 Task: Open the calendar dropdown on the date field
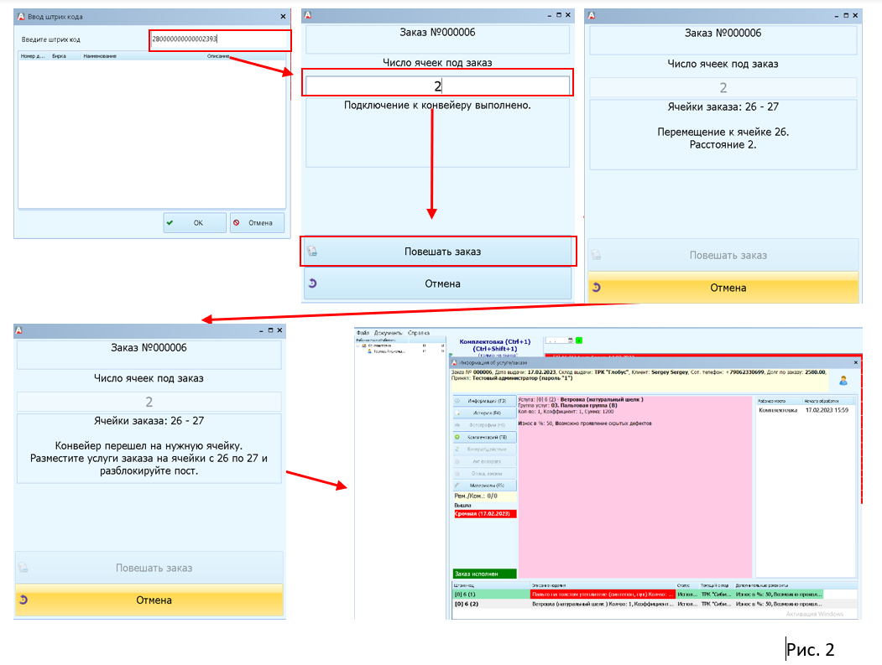click(571, 340)
